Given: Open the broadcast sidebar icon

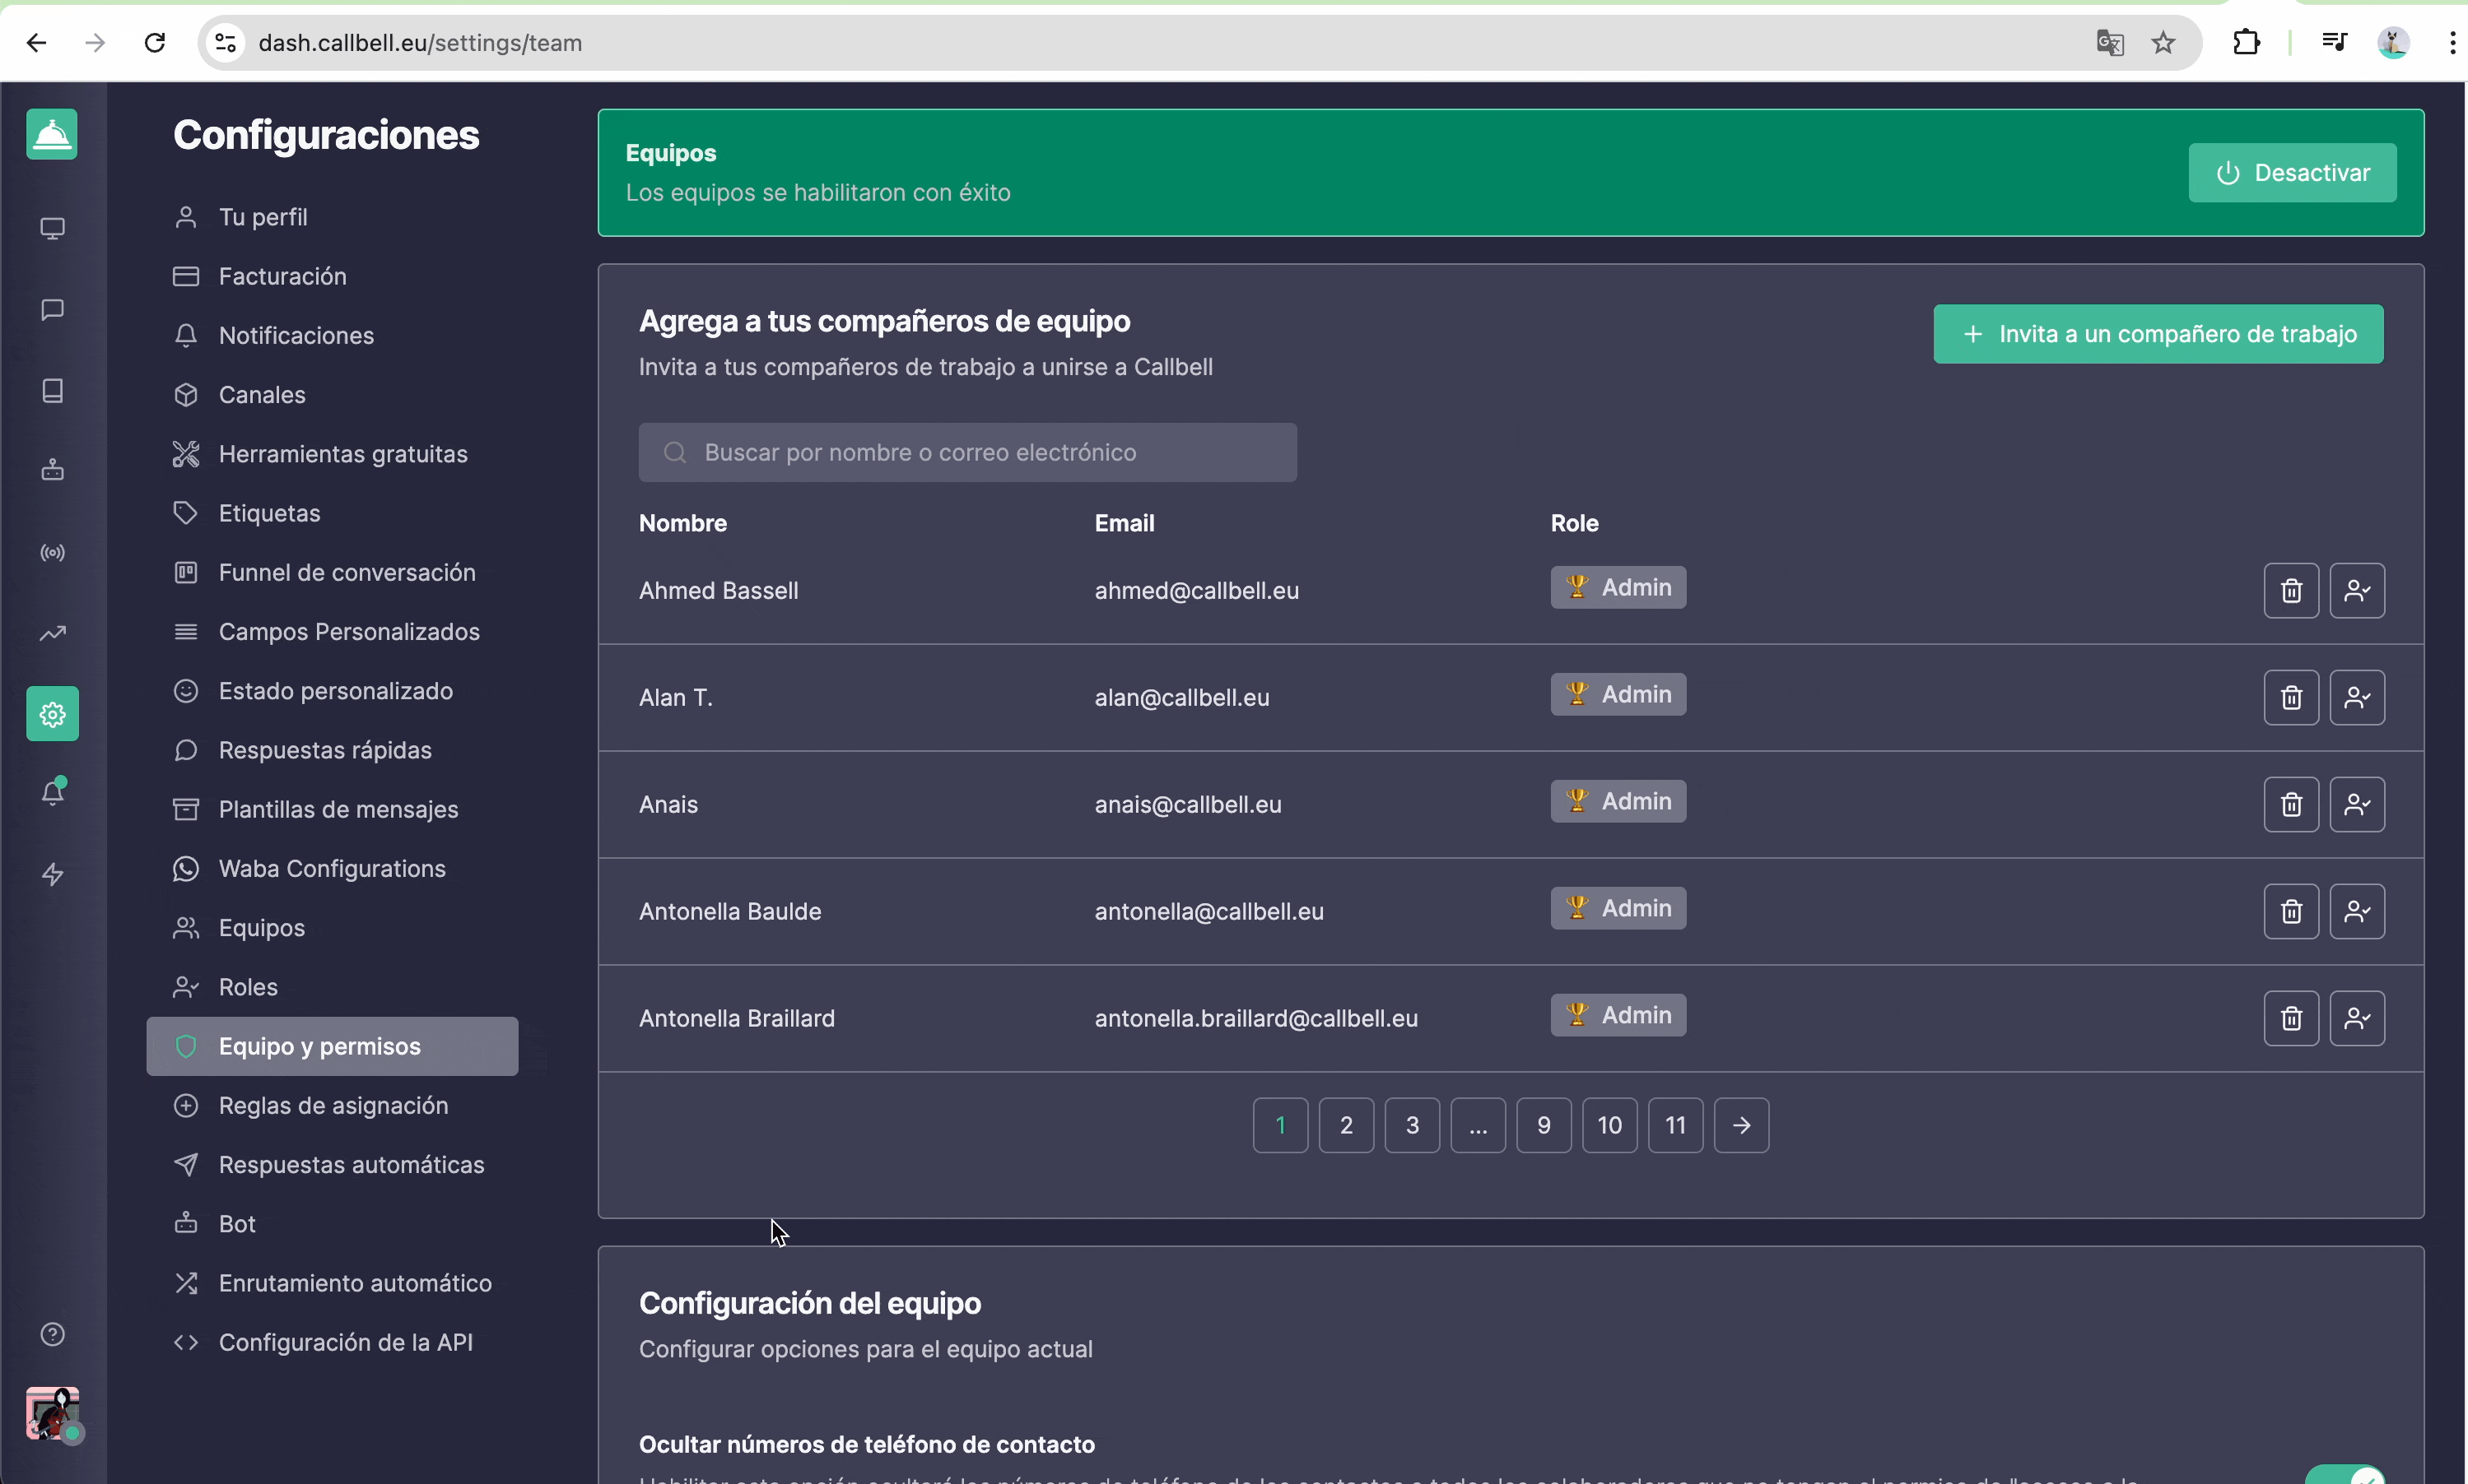Looking at the screenshot, I should (x=53, y=553).
